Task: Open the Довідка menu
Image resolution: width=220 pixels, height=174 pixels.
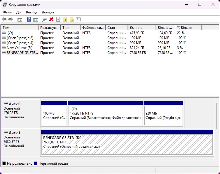Action: (48, 12)
